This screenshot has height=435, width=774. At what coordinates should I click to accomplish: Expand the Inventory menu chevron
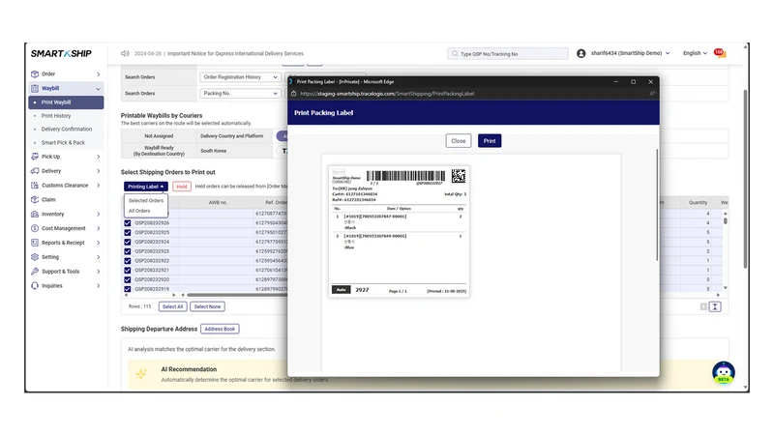(99, 214)
